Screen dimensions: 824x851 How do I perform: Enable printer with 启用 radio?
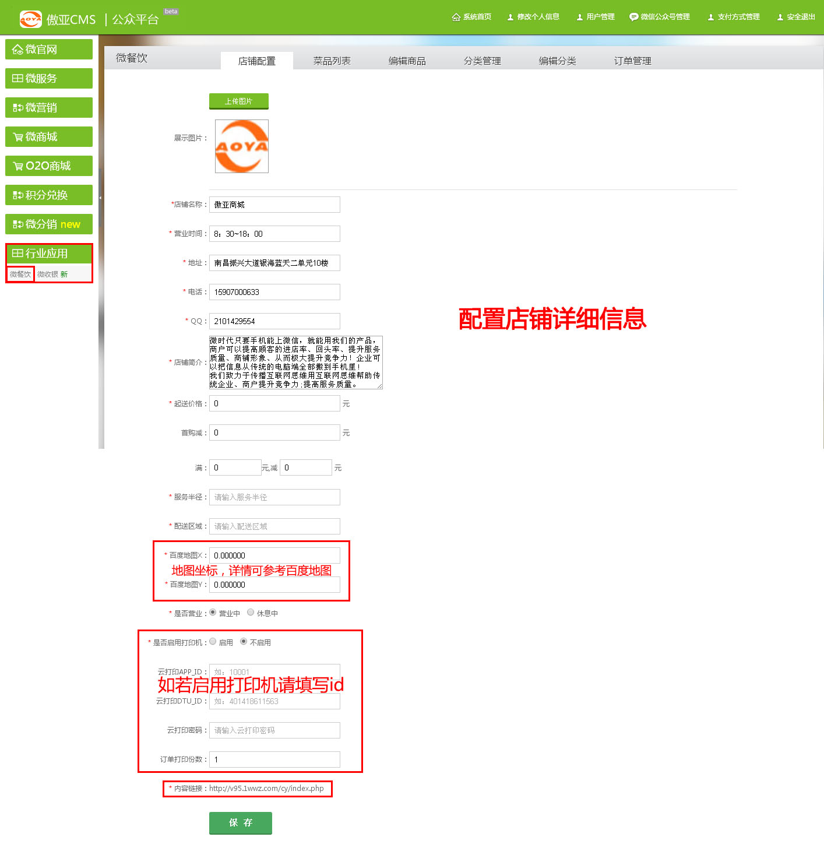pyautogui.click(x=213, y=641)
